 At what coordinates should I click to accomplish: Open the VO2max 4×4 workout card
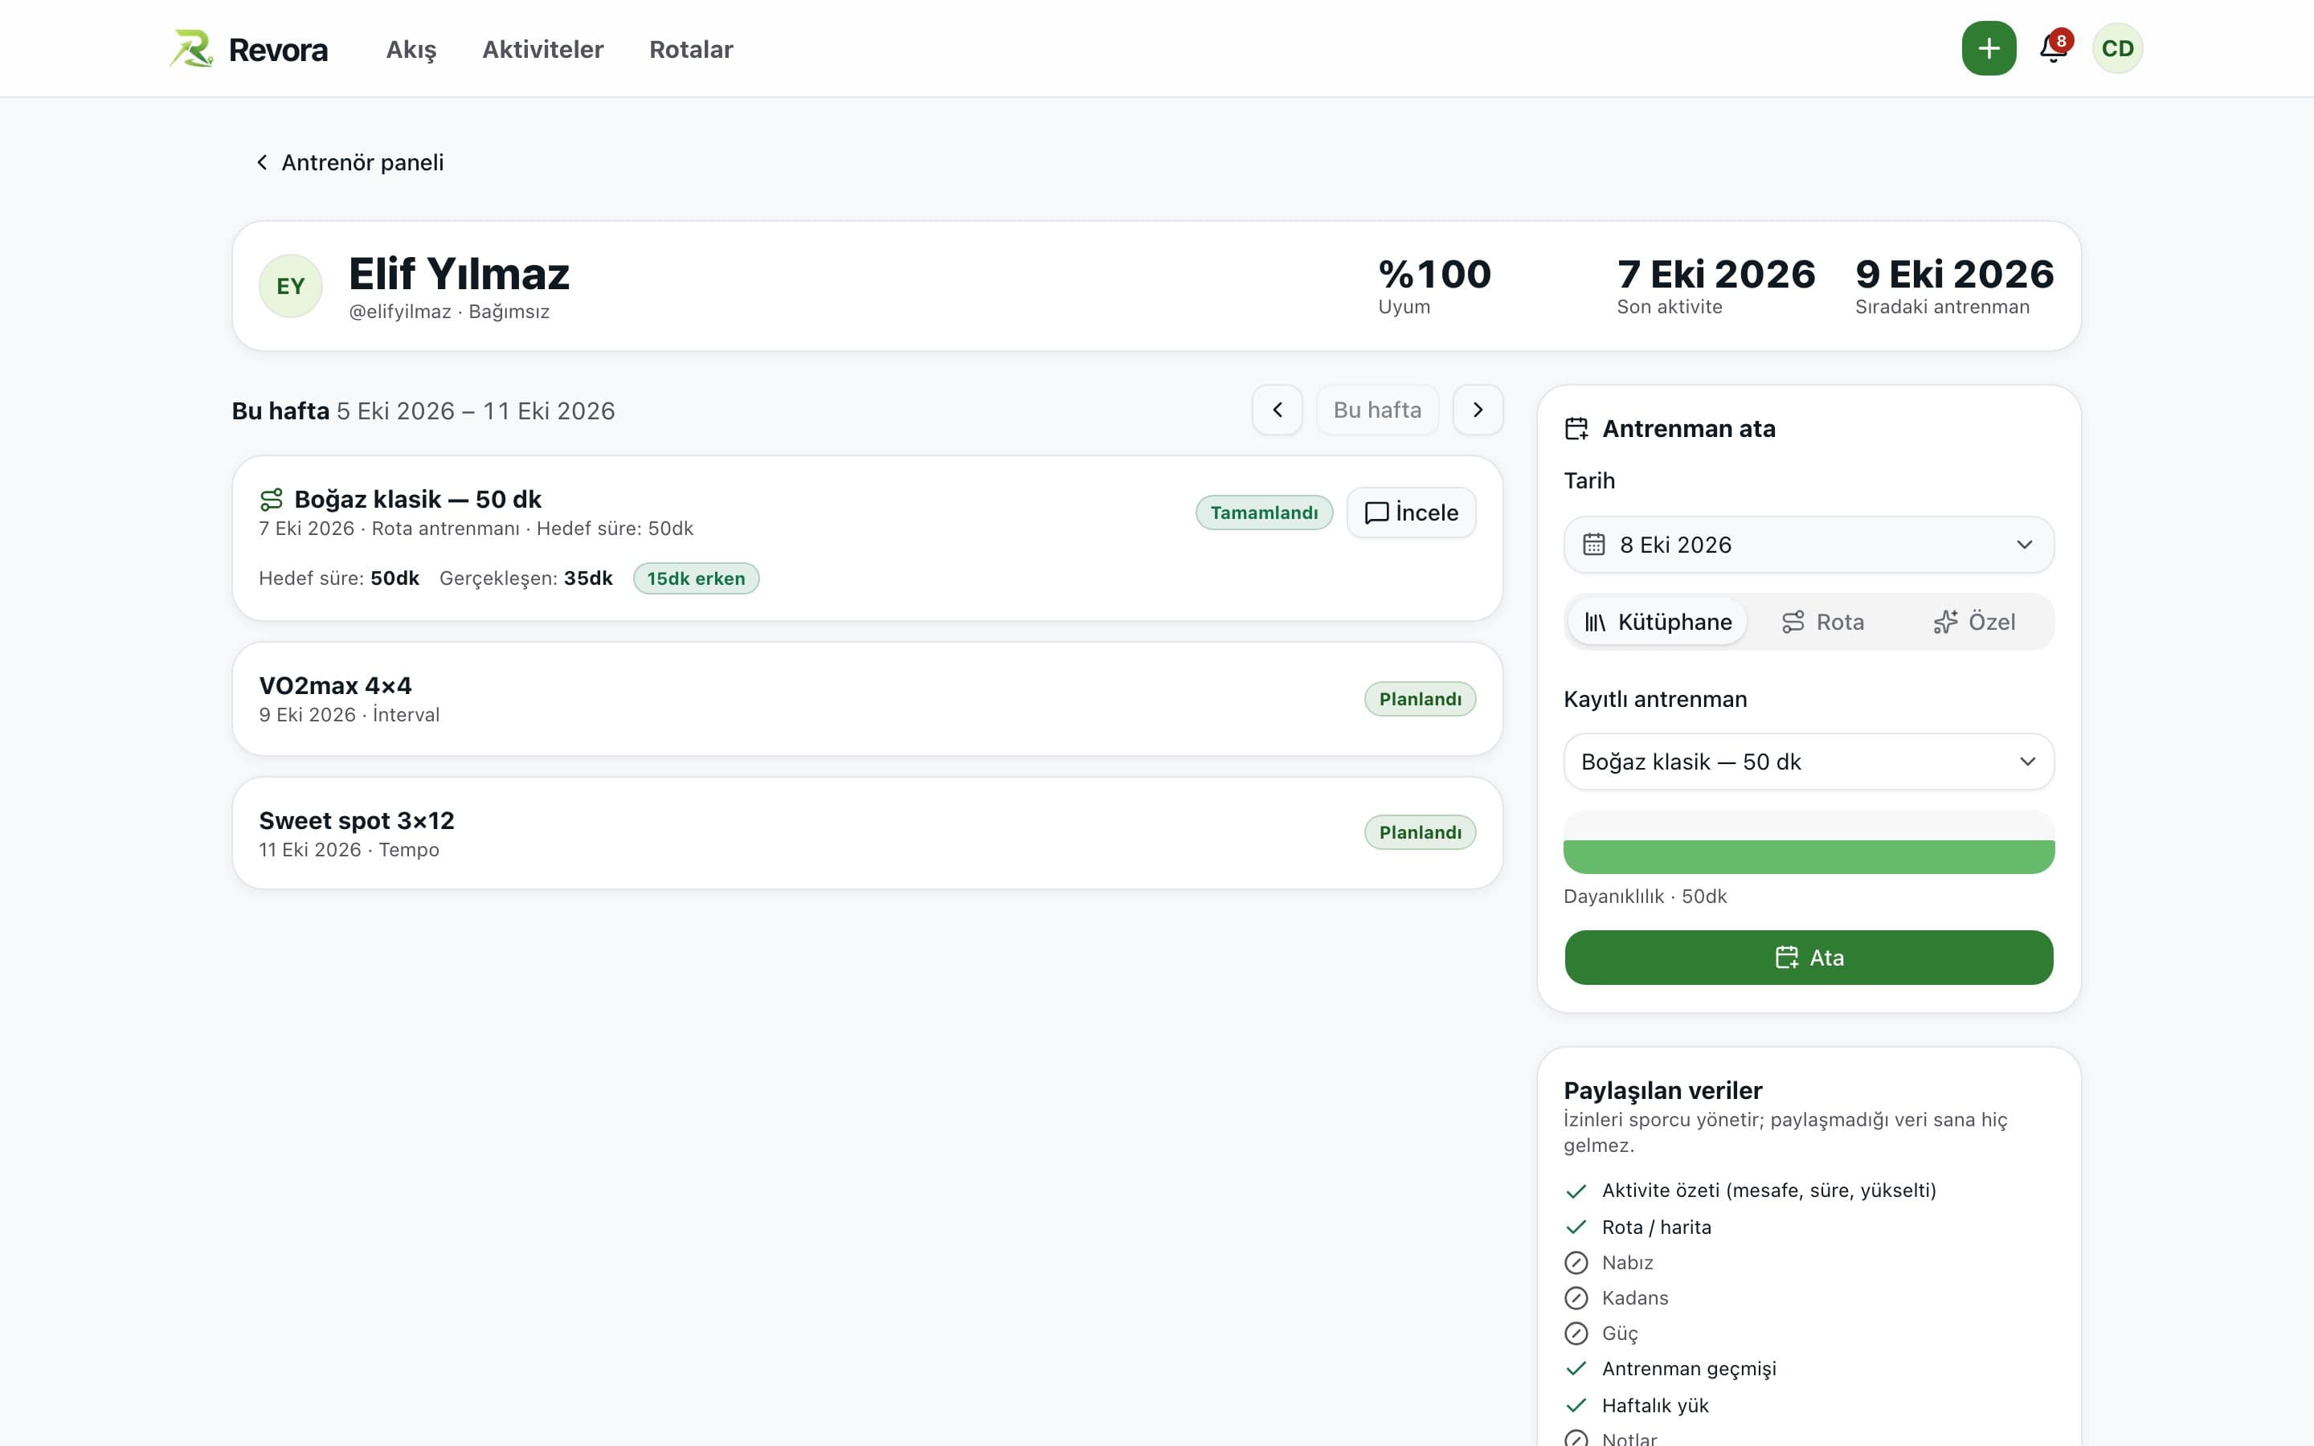pos(867,699)
